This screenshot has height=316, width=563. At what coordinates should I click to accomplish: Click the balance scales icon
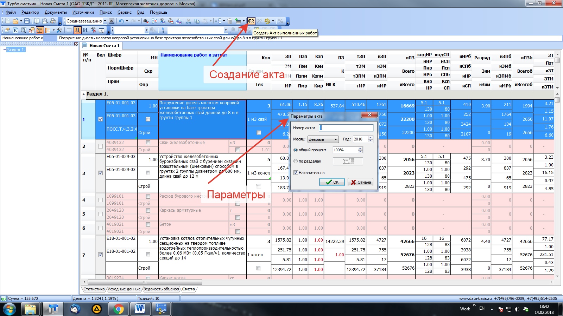267,21
